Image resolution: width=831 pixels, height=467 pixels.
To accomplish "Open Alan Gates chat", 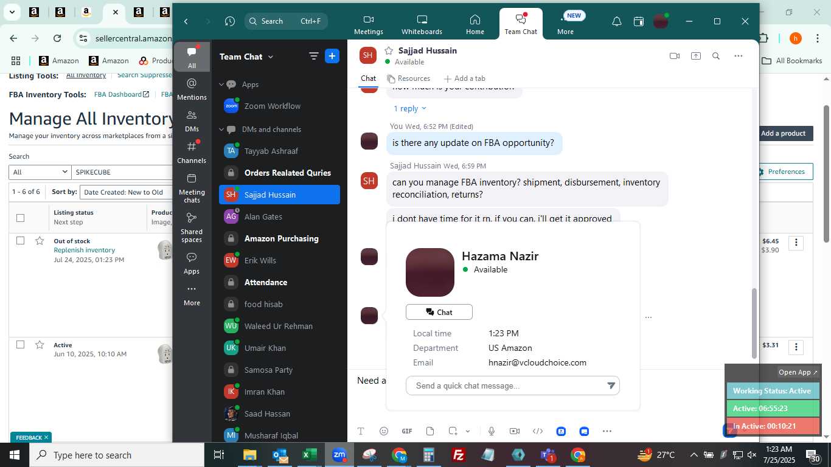I will (279, 216).
